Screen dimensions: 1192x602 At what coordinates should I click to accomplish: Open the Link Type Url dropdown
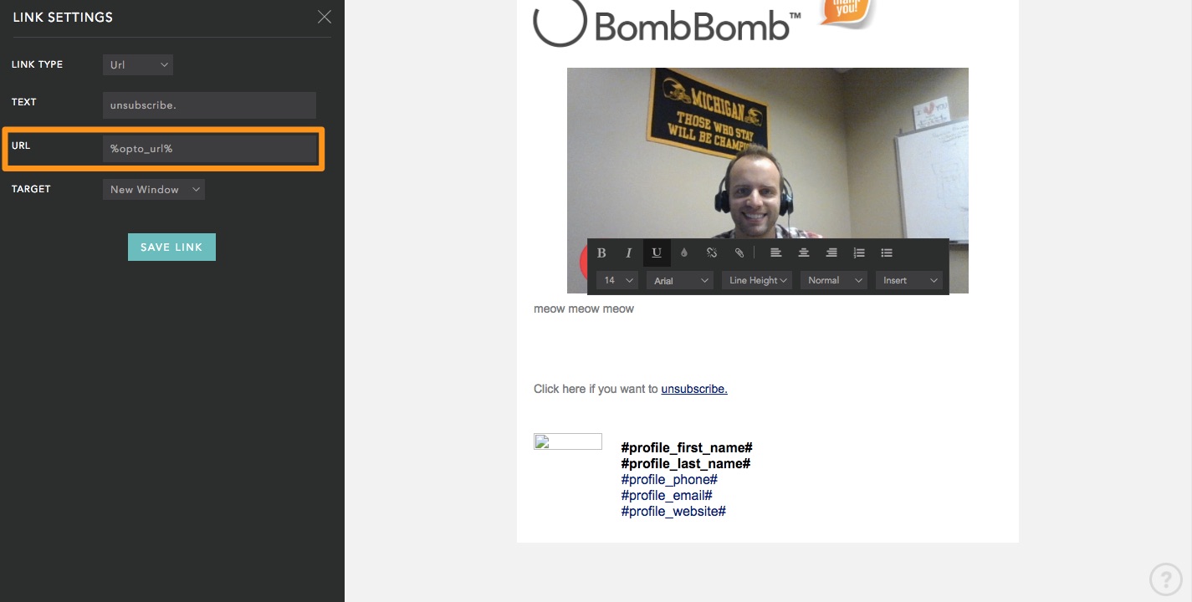click(138, 64)
